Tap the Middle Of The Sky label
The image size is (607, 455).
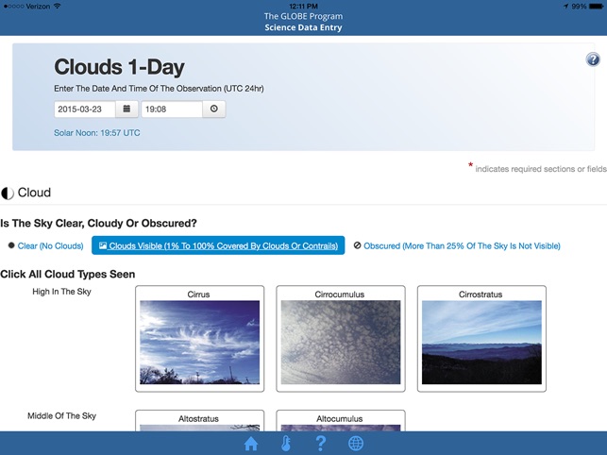[61, 416]
